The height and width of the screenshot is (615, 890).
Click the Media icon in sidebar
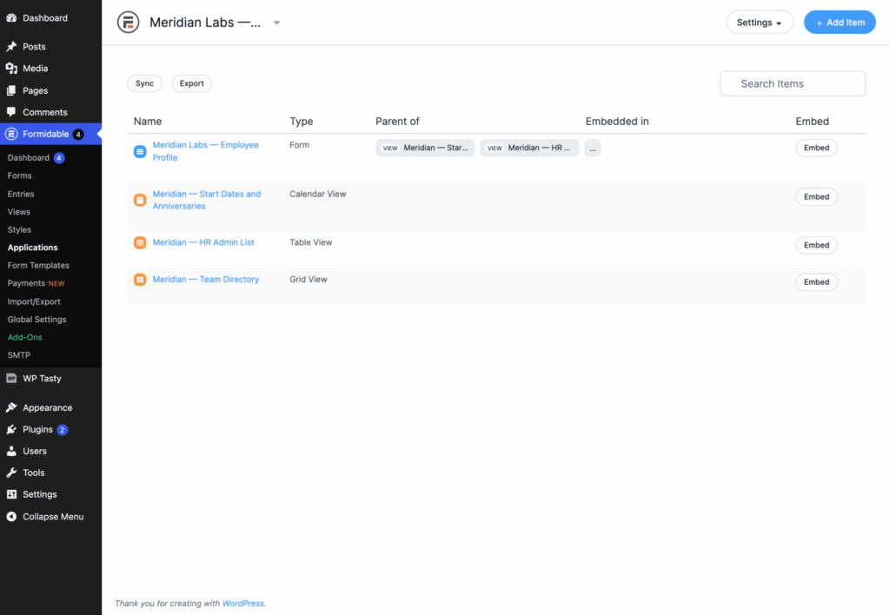11,68
